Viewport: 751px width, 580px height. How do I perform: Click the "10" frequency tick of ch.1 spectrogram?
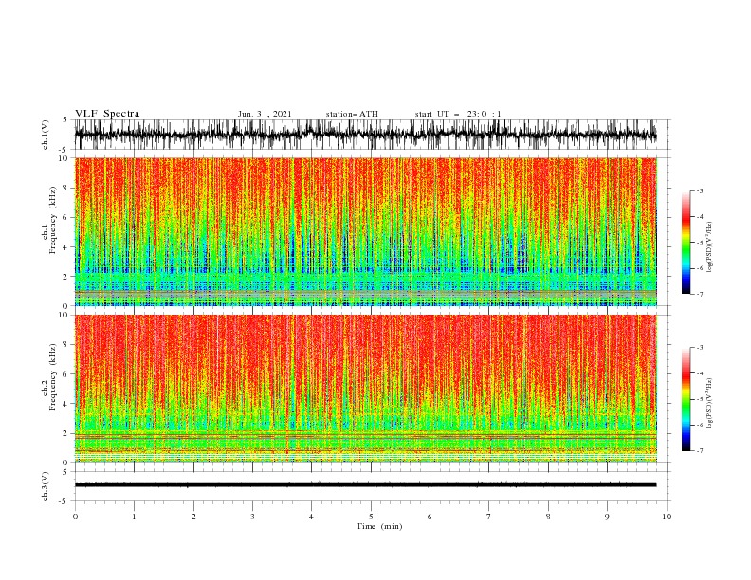coord(64,158)
